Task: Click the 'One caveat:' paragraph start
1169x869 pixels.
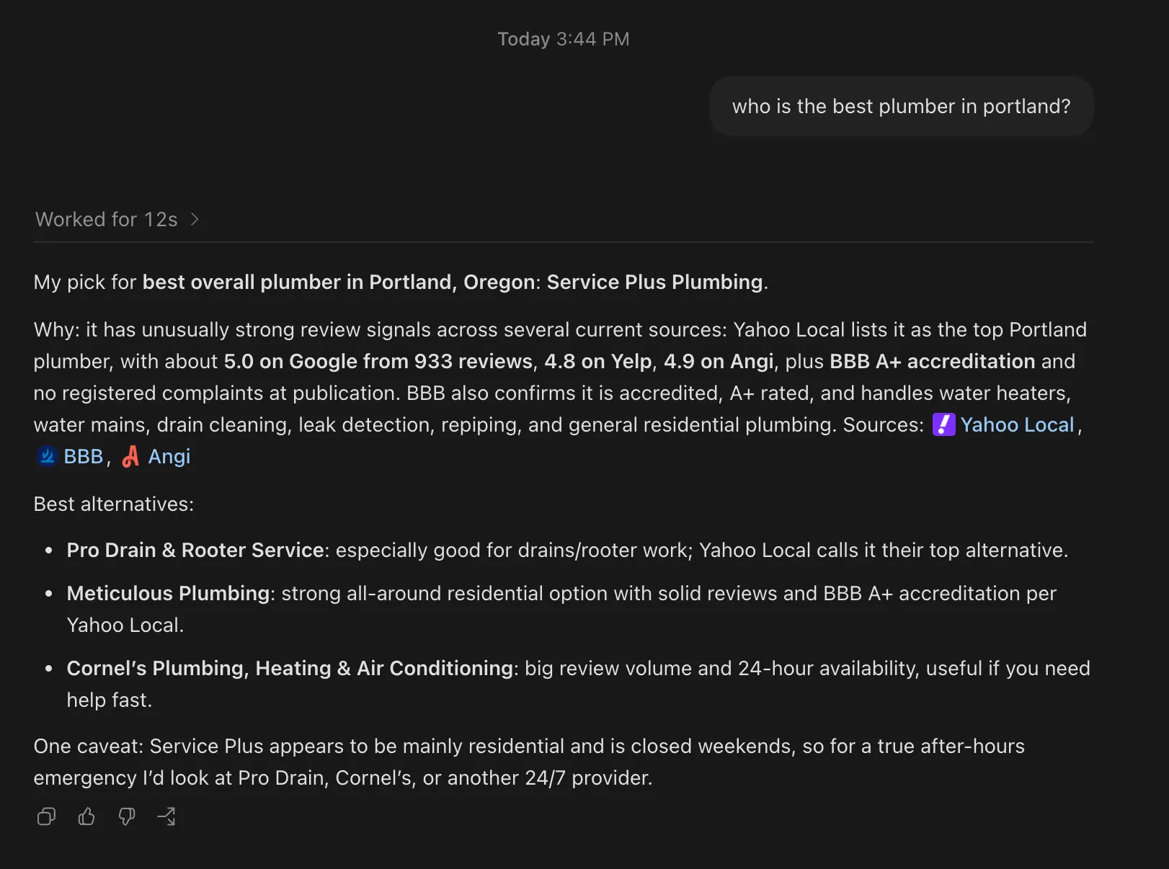Action: 89,746
